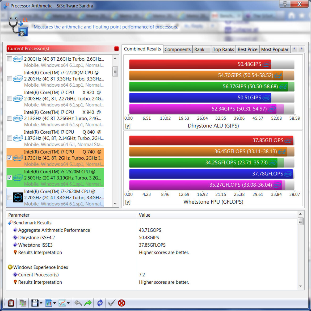Viewport: 311px width, 311px height.
Task: Click the Benchmark Results heading icon
Action: (x=10, y=223)
